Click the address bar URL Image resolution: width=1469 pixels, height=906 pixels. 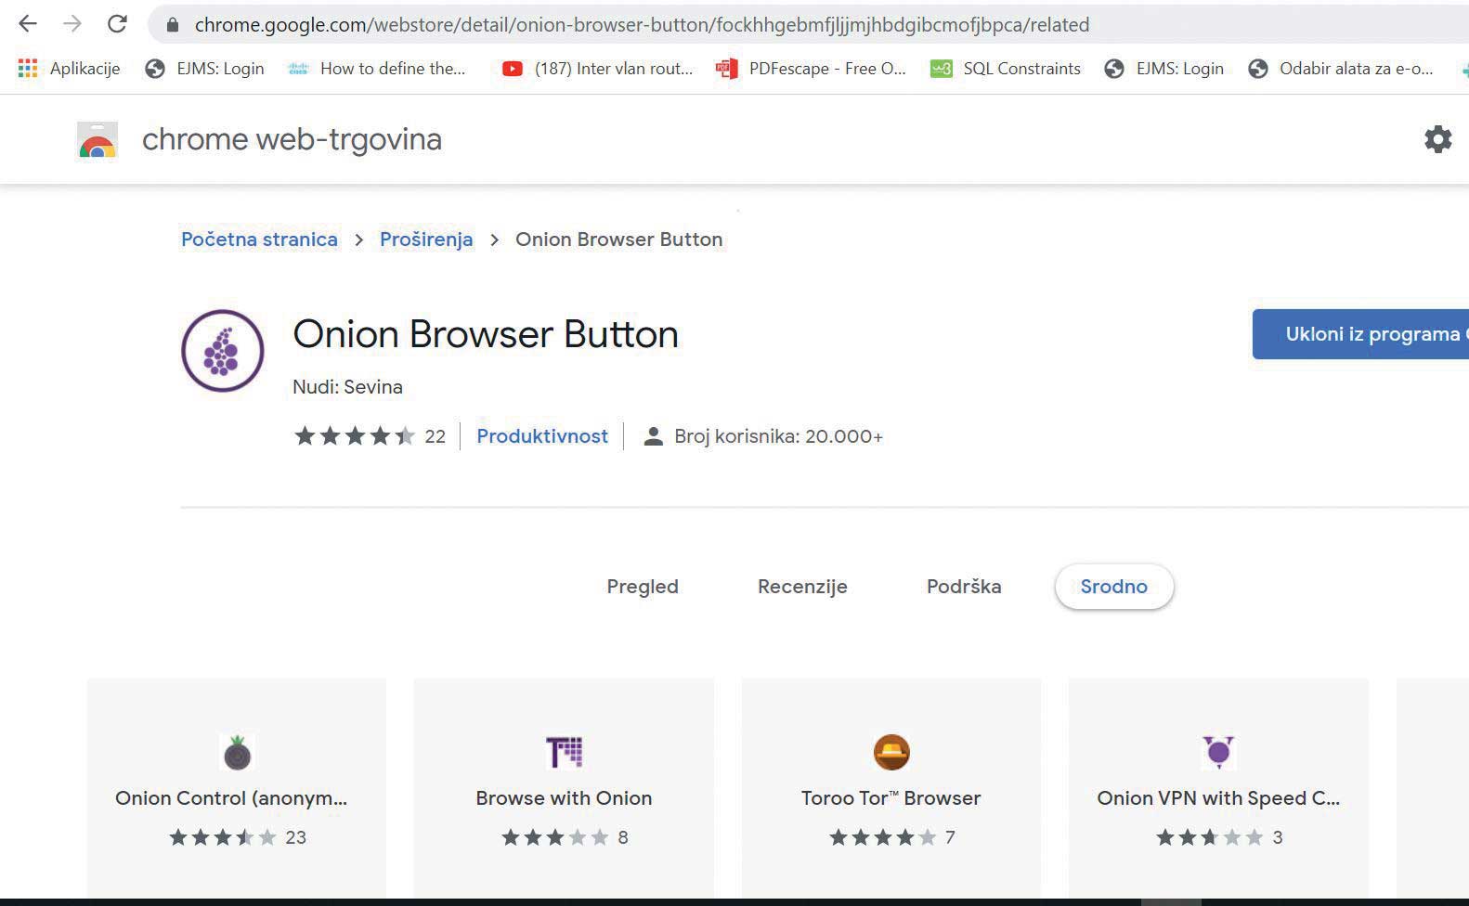click(642, 25)
